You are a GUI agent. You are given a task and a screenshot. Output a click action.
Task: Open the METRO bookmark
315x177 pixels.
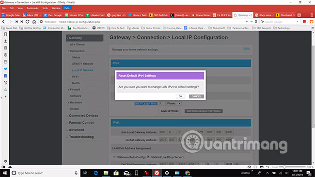tap(99, 28)
